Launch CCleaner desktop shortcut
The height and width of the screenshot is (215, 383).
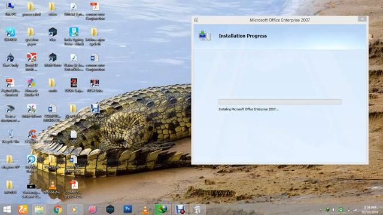(x=32, y=137)
